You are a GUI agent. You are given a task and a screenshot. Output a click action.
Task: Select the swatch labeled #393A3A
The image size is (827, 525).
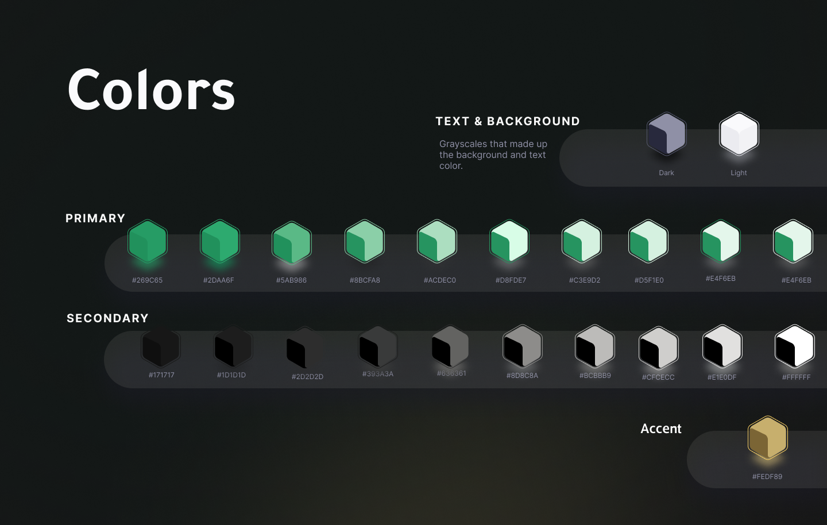378,346
